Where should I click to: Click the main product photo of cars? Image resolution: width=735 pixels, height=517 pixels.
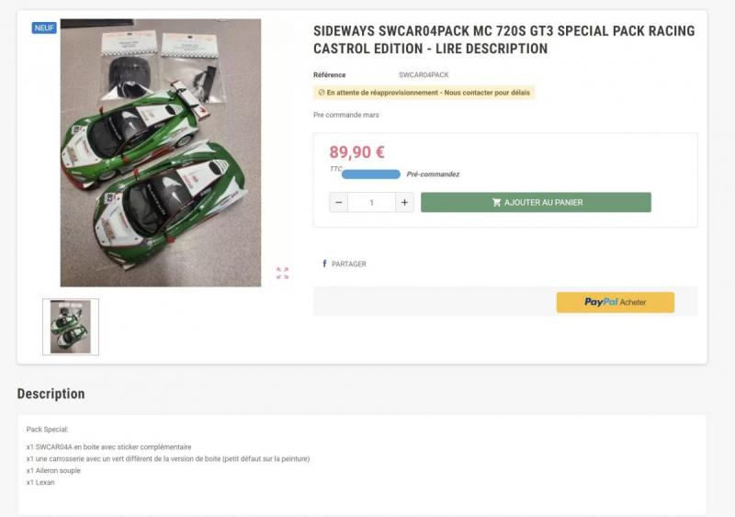pos(161,152)
